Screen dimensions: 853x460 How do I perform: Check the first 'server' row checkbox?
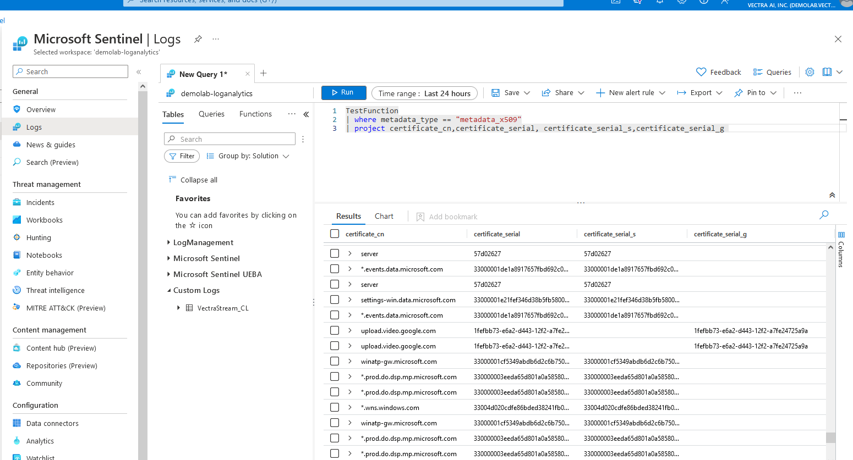[335, 253]
